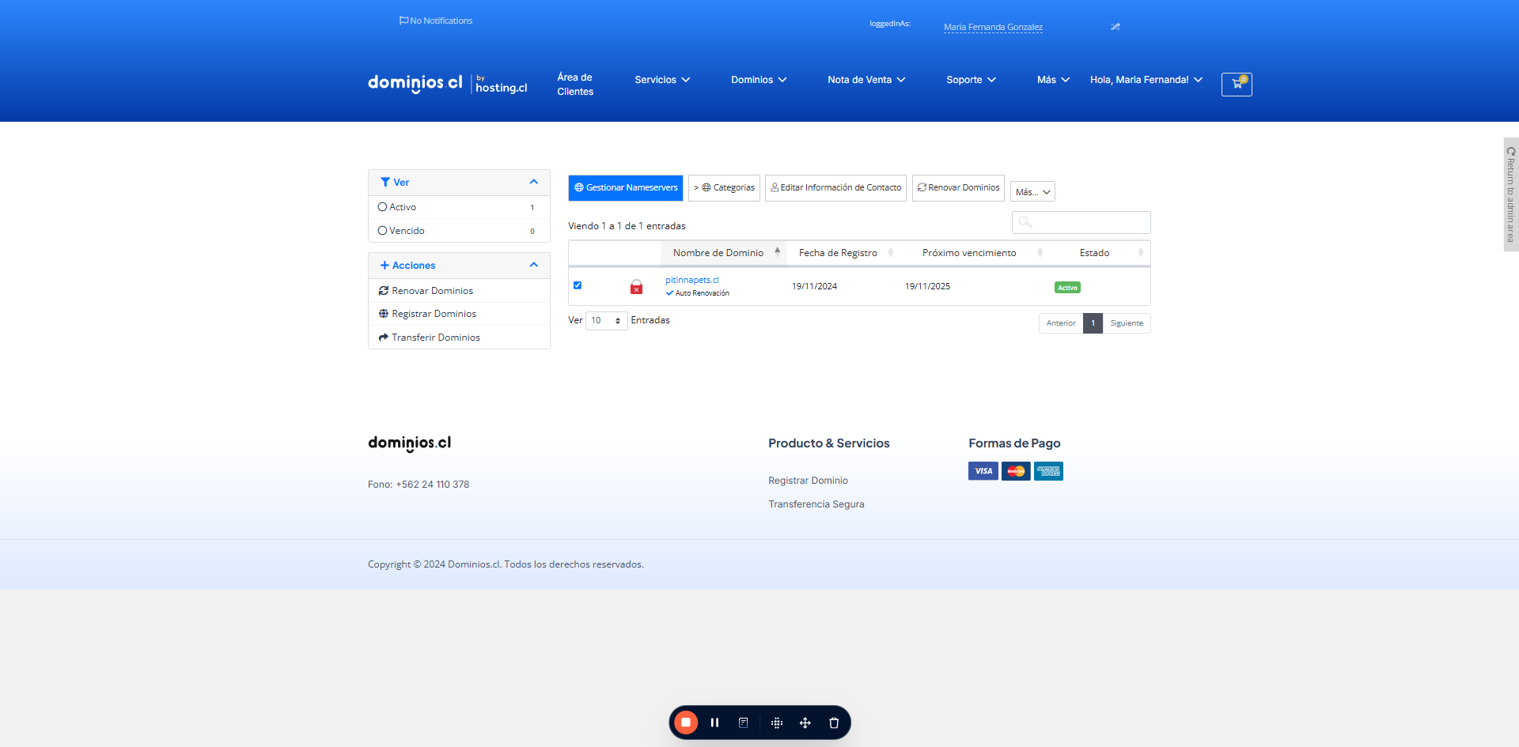Open the Soporte menu
Viewport: 1519px width, 747px height.
[x=971, y=80]
